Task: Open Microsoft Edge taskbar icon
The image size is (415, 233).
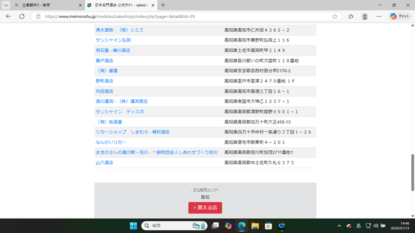Action: pos(242,226)
